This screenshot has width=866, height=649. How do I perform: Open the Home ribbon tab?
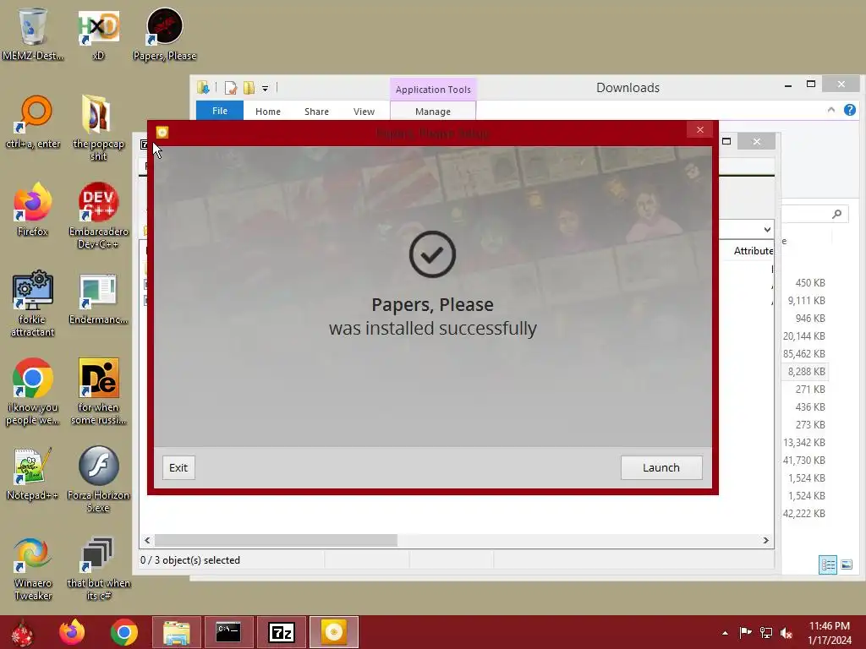(268, 112)
